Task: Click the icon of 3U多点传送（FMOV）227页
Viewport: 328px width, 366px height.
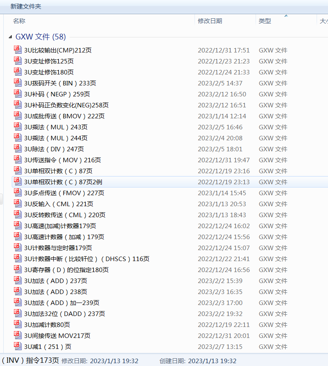Action: (x=17, y=193)
